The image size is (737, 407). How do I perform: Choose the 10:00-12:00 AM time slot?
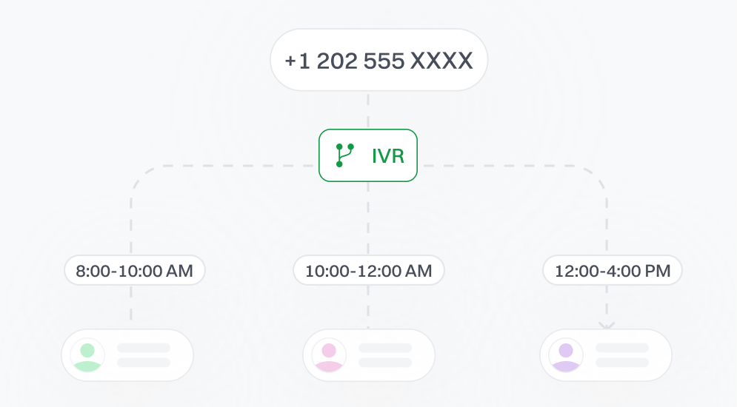(368, 271)
